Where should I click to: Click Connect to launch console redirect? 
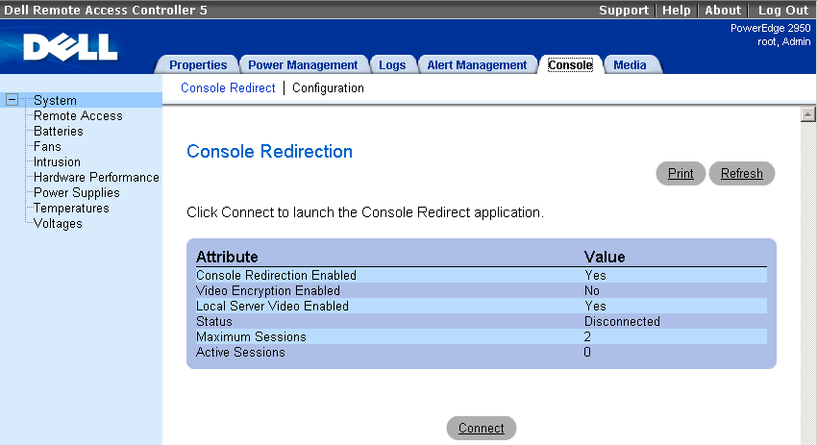tap(481, 428)
